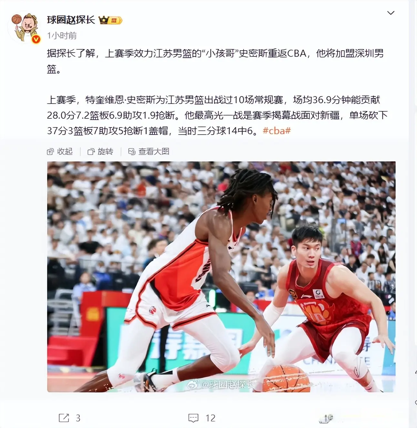The image size is (417, 428).
Task: Open 球圈赵探长 profile via username
Action: [x=71, y=20]
